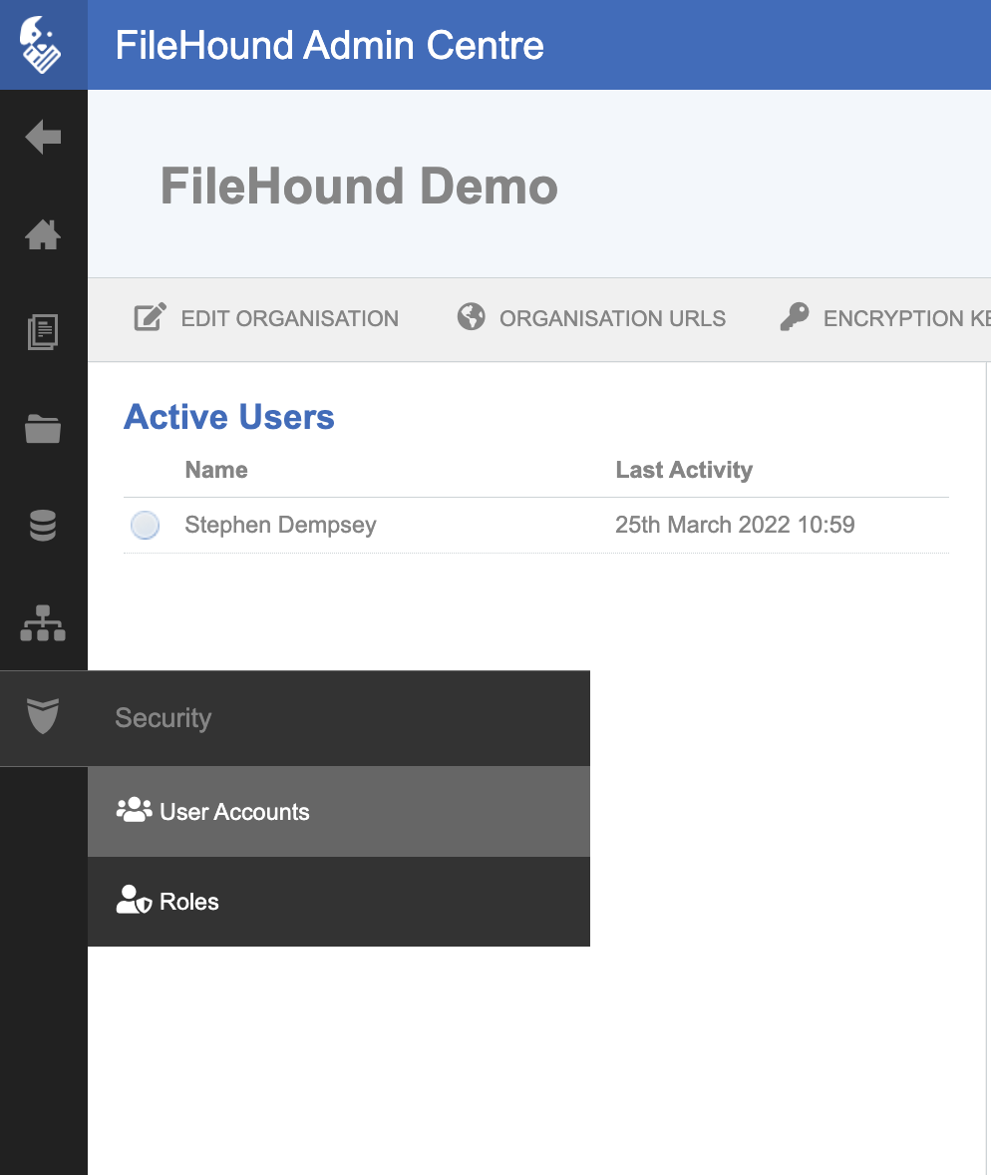Open the folder sidebar icon
991x1175 pixels.
click(x=43, y=429)
